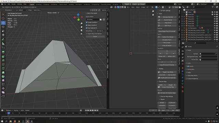Switch to the Layout workspace tab
The width and height of the screenshot is (219, 123).
pos(32,4)
